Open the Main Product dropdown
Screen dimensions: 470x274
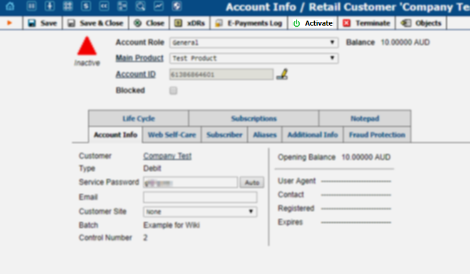(254, 58)
